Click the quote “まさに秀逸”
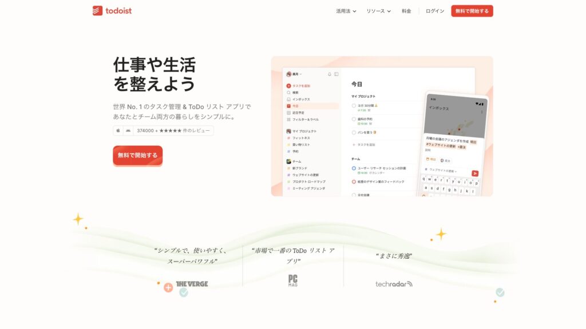Image resolution: width=586 pixels, height=329 pixels. tap(394, 256)
